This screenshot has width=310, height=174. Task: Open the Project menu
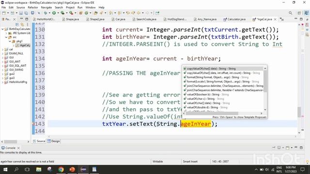coord(70,7)
